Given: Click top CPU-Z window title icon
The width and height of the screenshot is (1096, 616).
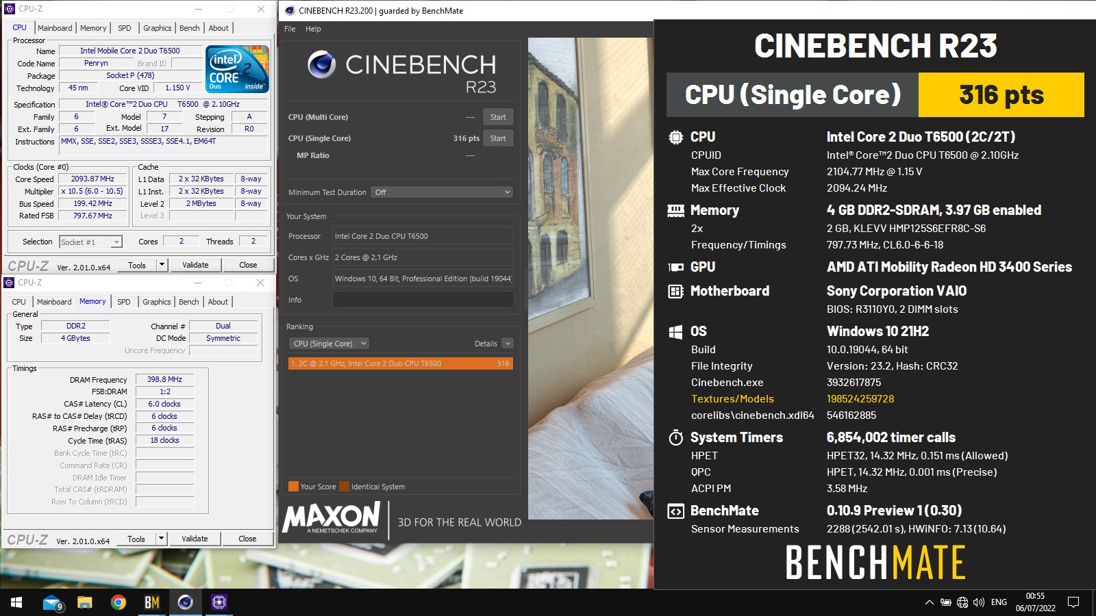Looking at the screenshot, I should pyautogui.click(x=10, y=9).
